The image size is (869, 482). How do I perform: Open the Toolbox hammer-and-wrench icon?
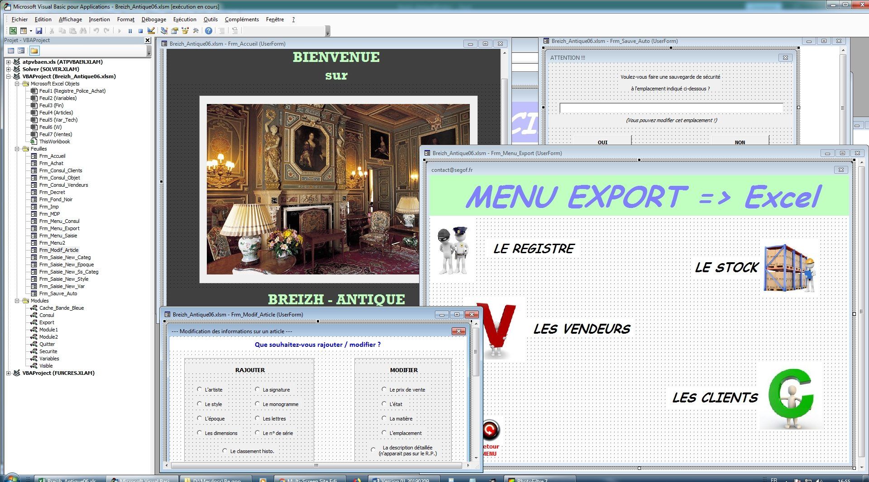pyautogui.click(x=196, y=31)
